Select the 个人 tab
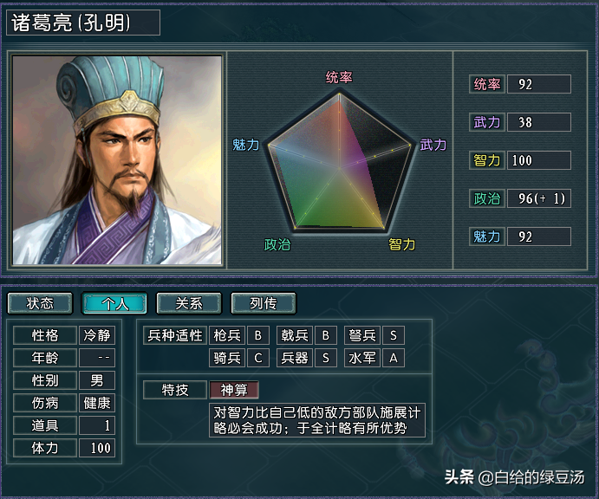 click(115, 303)
